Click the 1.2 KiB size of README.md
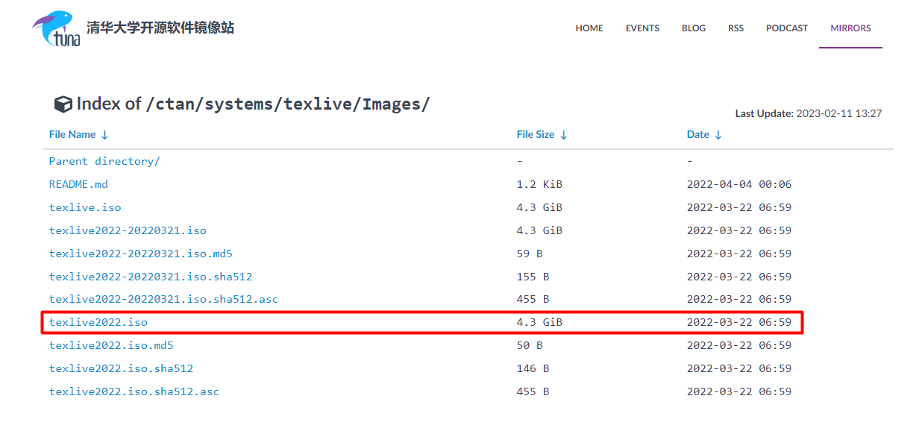The image size is (922, 428). coord(539,184)
